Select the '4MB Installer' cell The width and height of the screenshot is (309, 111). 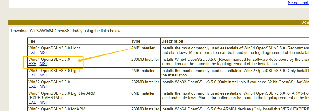145,73
